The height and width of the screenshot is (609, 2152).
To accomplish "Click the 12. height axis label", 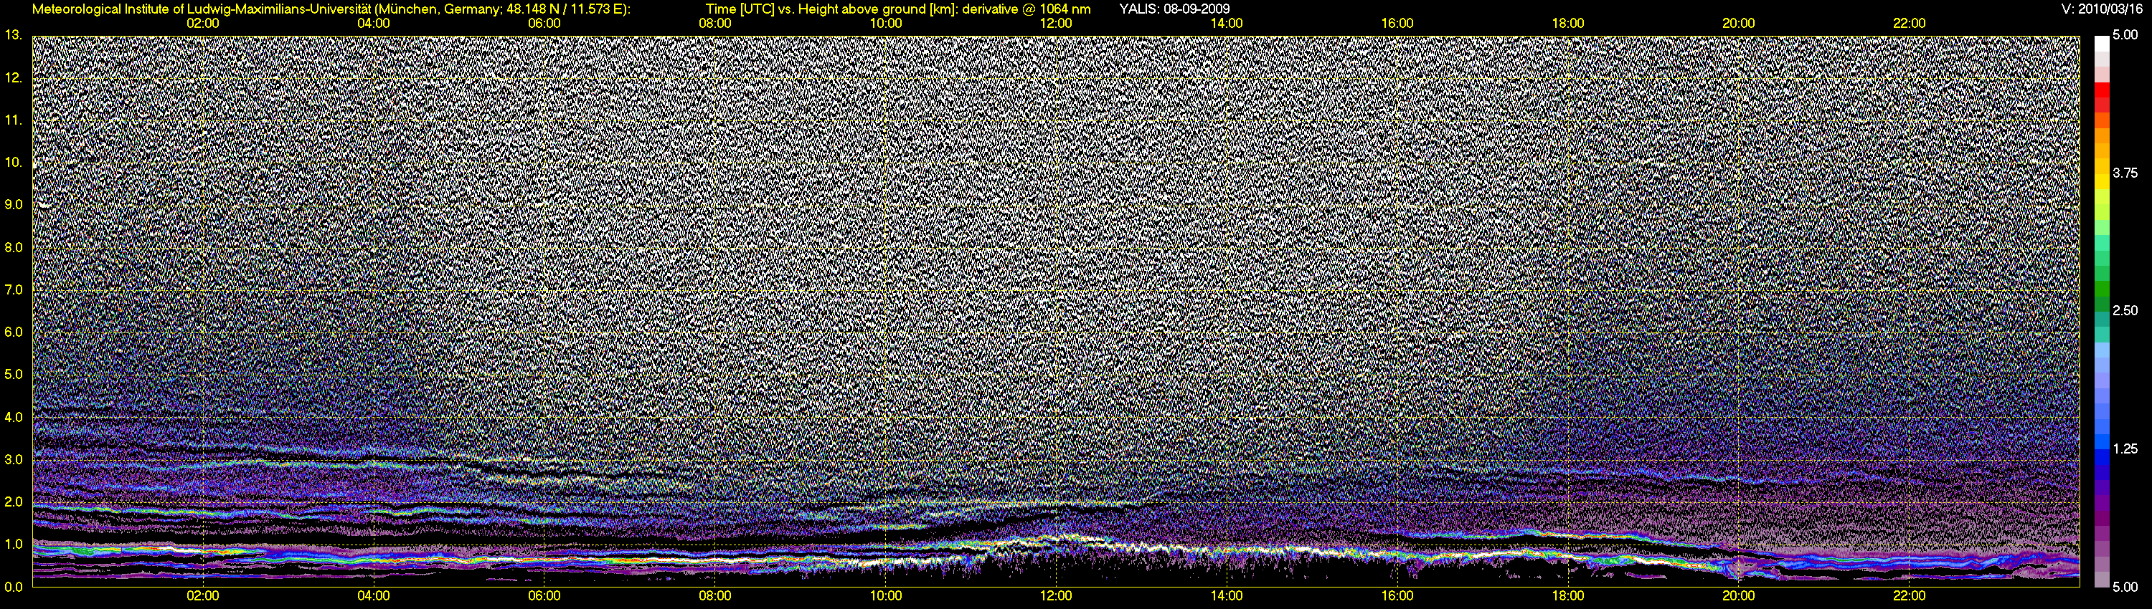I will point(12,77).
